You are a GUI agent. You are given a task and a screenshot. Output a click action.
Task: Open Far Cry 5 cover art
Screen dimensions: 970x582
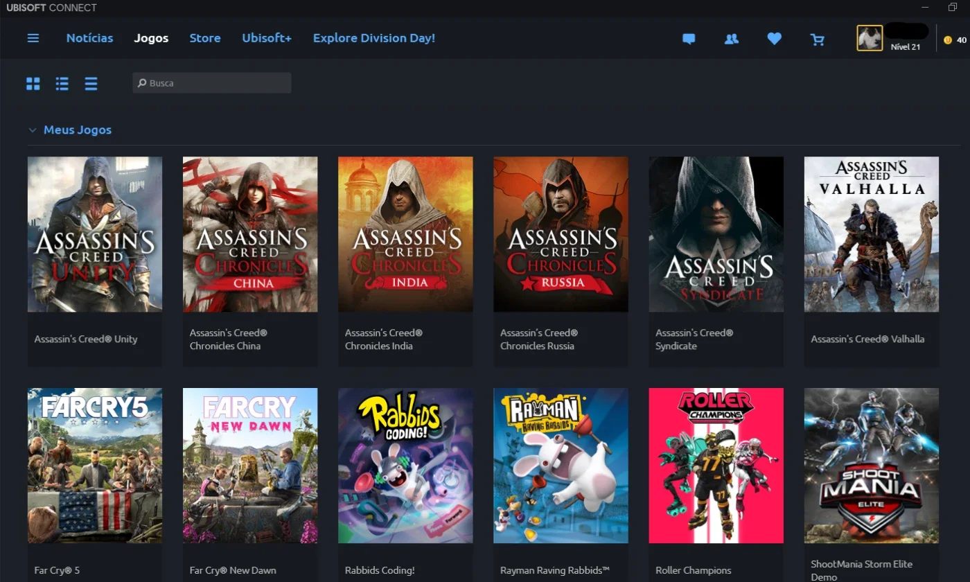95,466
